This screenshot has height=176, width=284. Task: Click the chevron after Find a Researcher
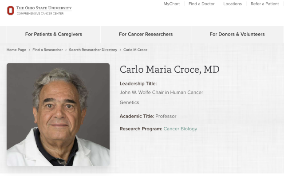coord(66,50)
